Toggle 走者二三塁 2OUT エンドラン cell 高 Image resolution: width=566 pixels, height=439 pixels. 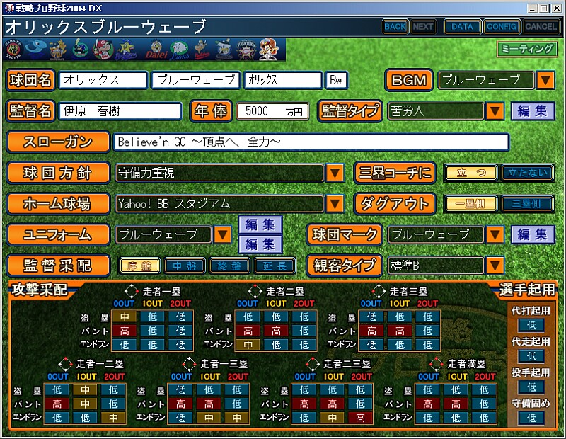[360, 418]
